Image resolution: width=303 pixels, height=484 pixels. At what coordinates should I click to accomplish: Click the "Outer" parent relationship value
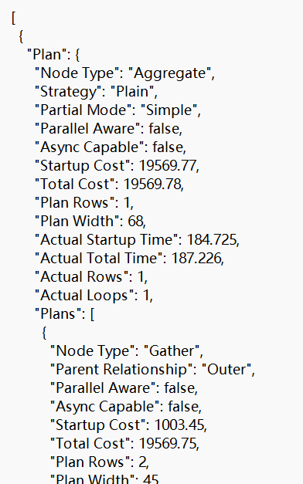tap(226, 370)
